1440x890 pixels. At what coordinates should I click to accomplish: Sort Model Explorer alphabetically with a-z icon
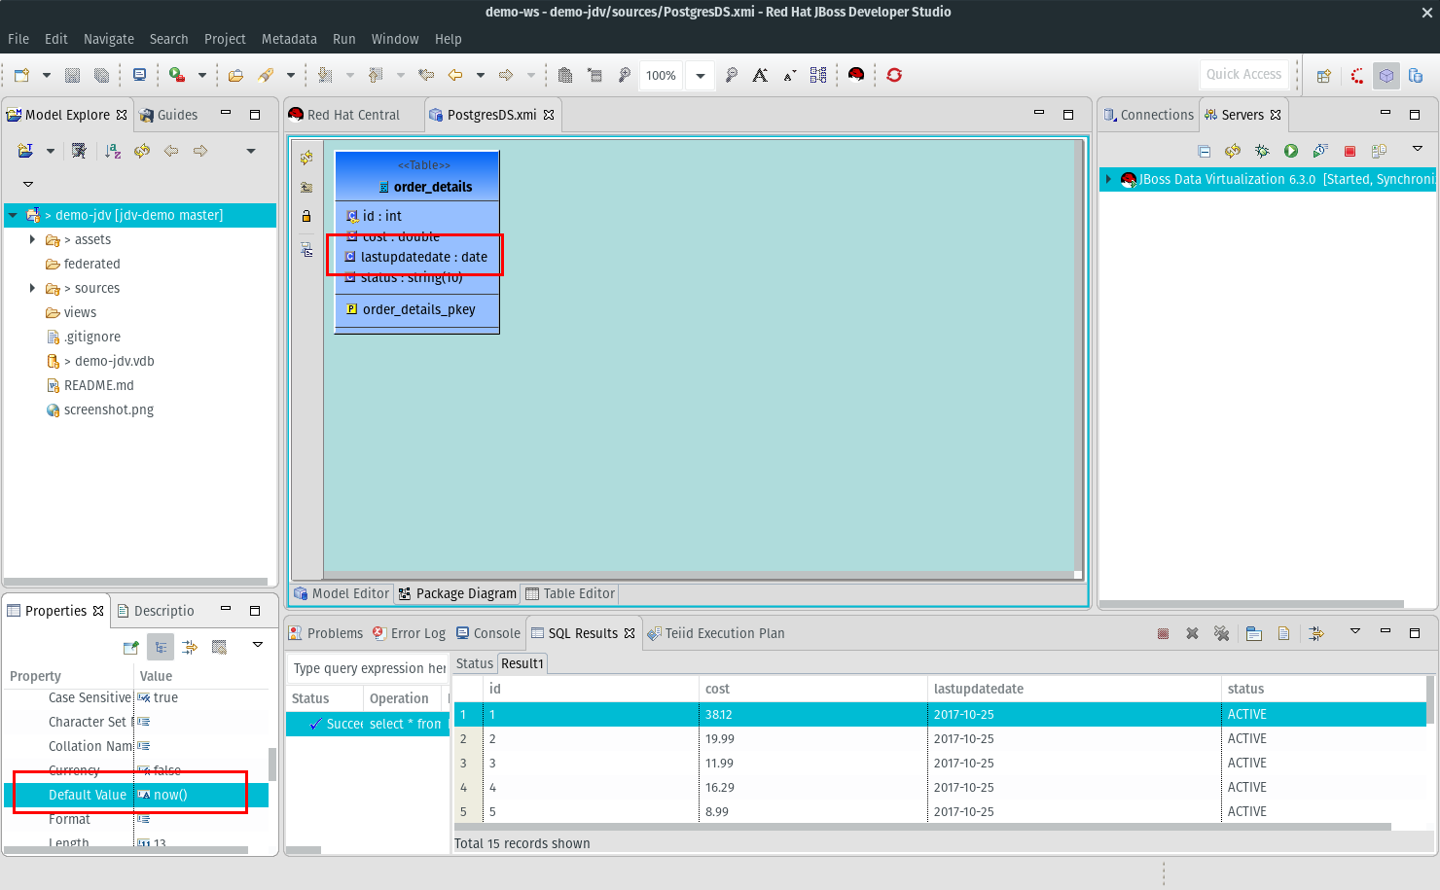pos(113,151)
